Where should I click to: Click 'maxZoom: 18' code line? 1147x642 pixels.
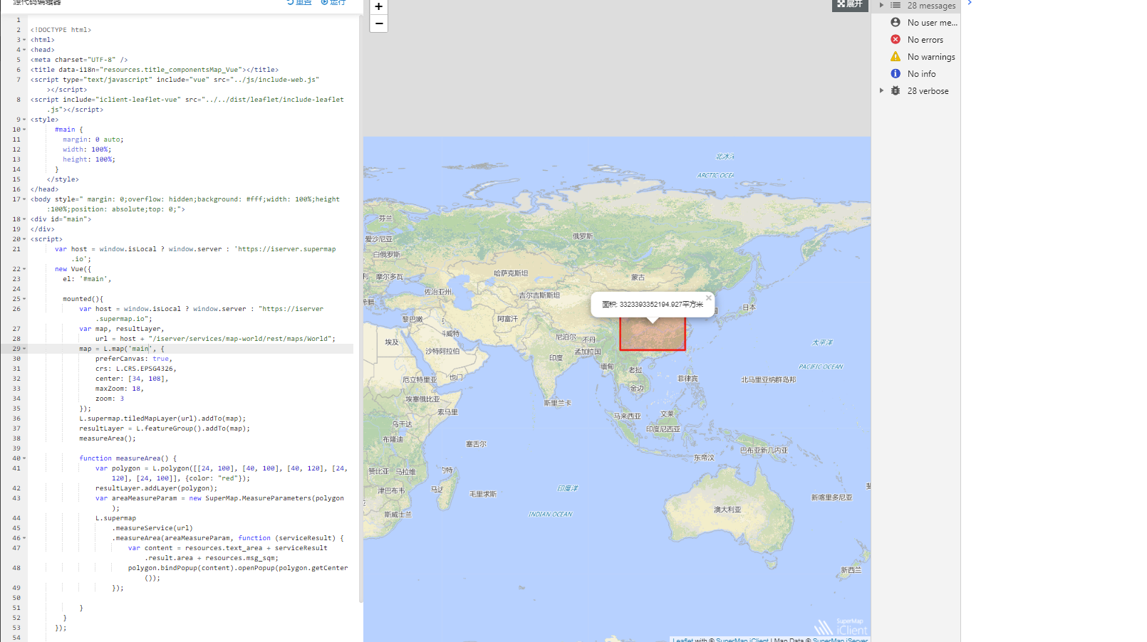120,389
